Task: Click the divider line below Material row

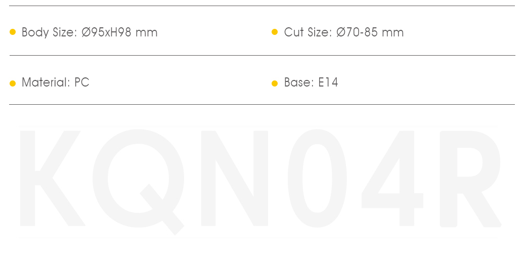Action: pyautogui.click(x=262, y=104)
